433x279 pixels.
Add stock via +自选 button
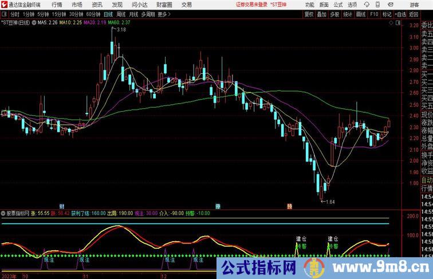(400, 14)
